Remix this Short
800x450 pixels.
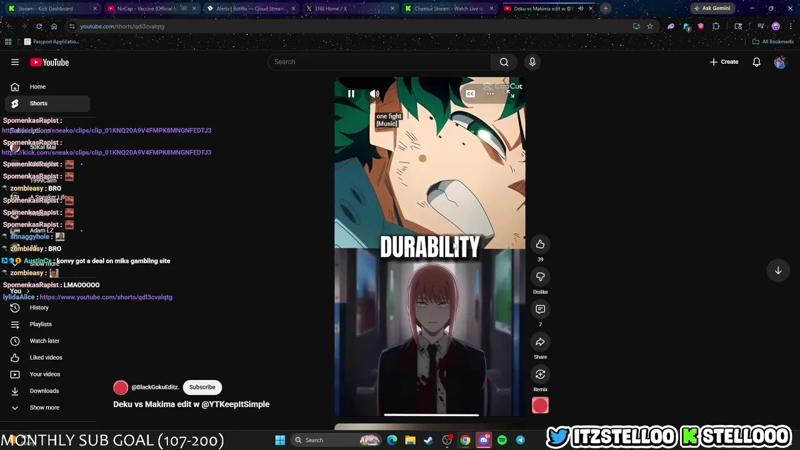point(540,374)
